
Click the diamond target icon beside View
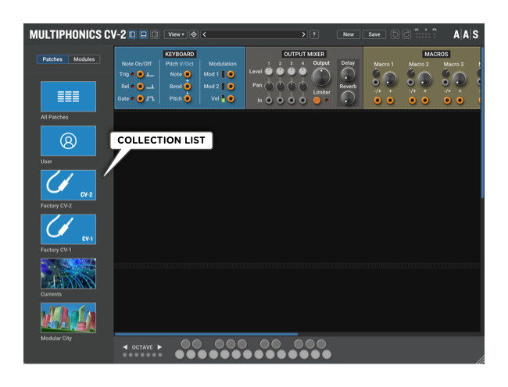pyautogui.click(x=194, y=34)
